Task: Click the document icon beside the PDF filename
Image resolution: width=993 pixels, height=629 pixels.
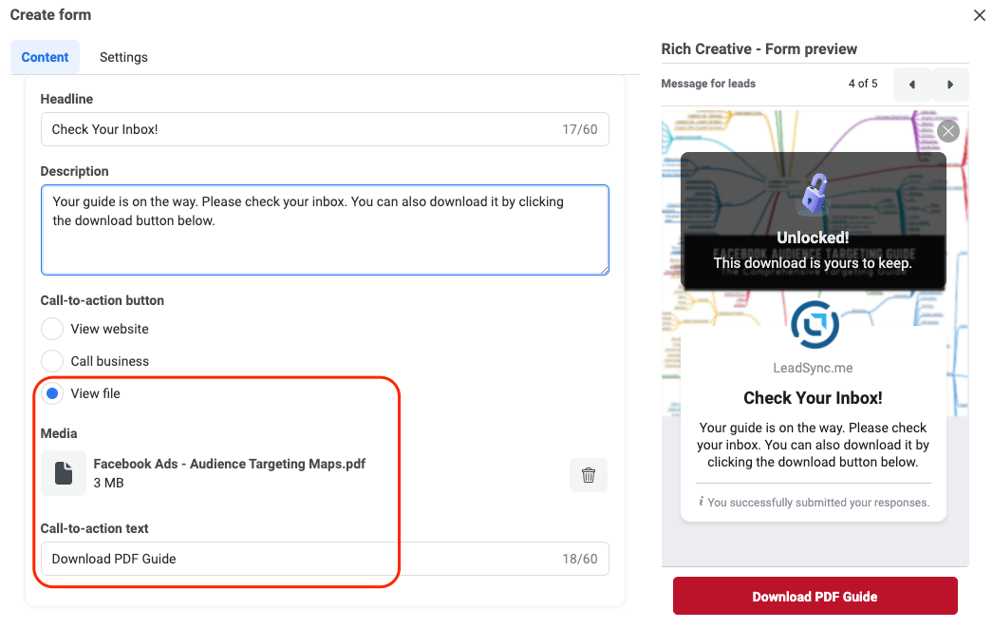Action: coord(63,472)
